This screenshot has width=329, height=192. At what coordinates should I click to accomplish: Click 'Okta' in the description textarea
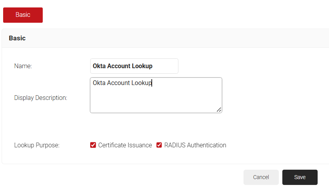coord(99,83)
